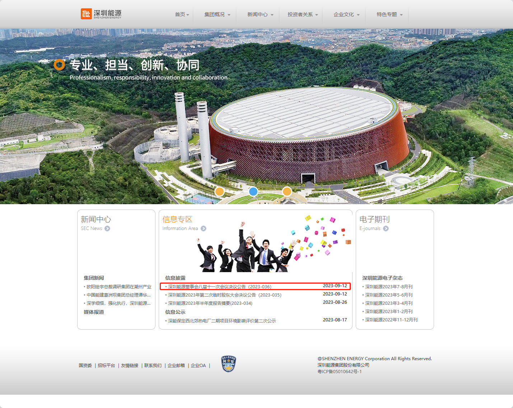Click the 招标平台 footer link

click(x=106, y=366)
